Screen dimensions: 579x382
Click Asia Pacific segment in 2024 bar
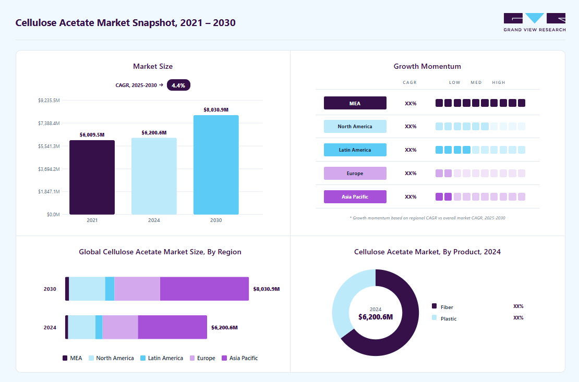173,327
